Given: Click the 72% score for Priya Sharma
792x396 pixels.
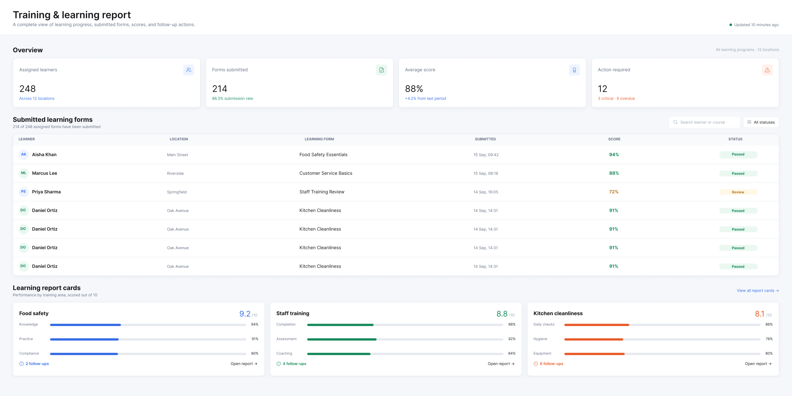Looking at the screenshot, I should tap(614, 192).
